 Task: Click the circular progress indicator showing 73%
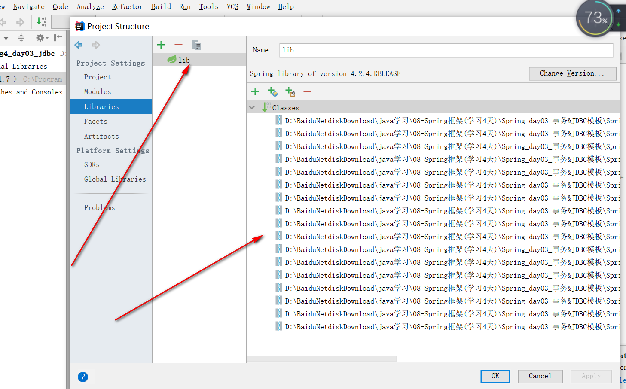(595, 18)
